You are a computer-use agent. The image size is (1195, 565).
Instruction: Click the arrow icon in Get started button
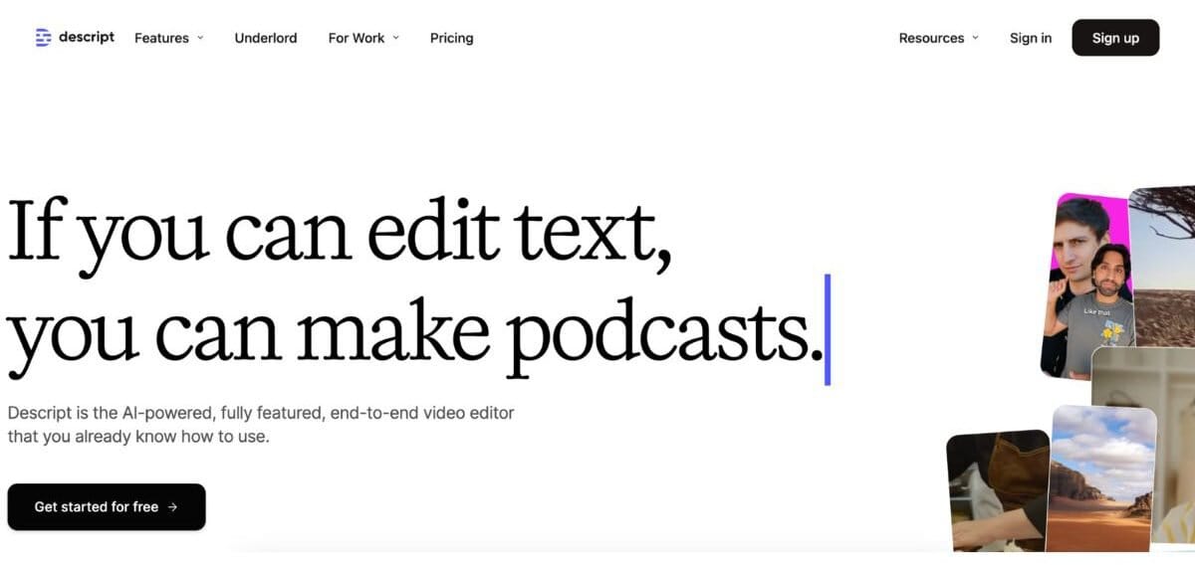pyautogui.click(x=172, y=507)
